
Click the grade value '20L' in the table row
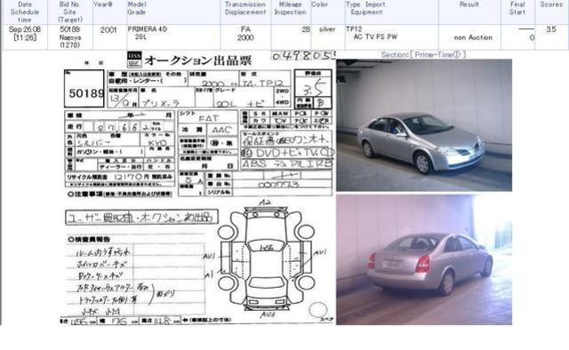[x=140, y=37]
